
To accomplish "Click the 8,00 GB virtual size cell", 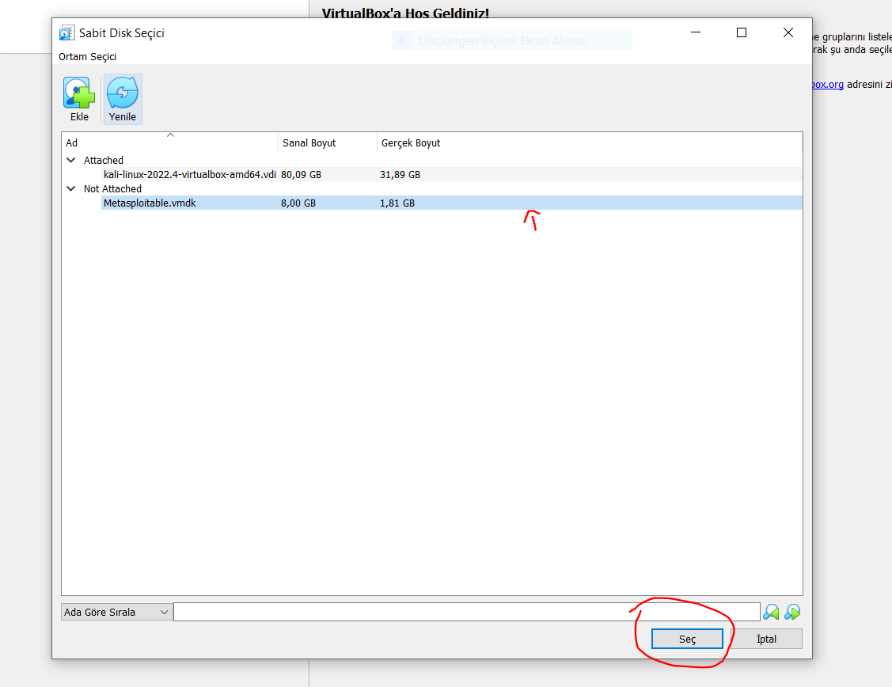I will point(298,203).
